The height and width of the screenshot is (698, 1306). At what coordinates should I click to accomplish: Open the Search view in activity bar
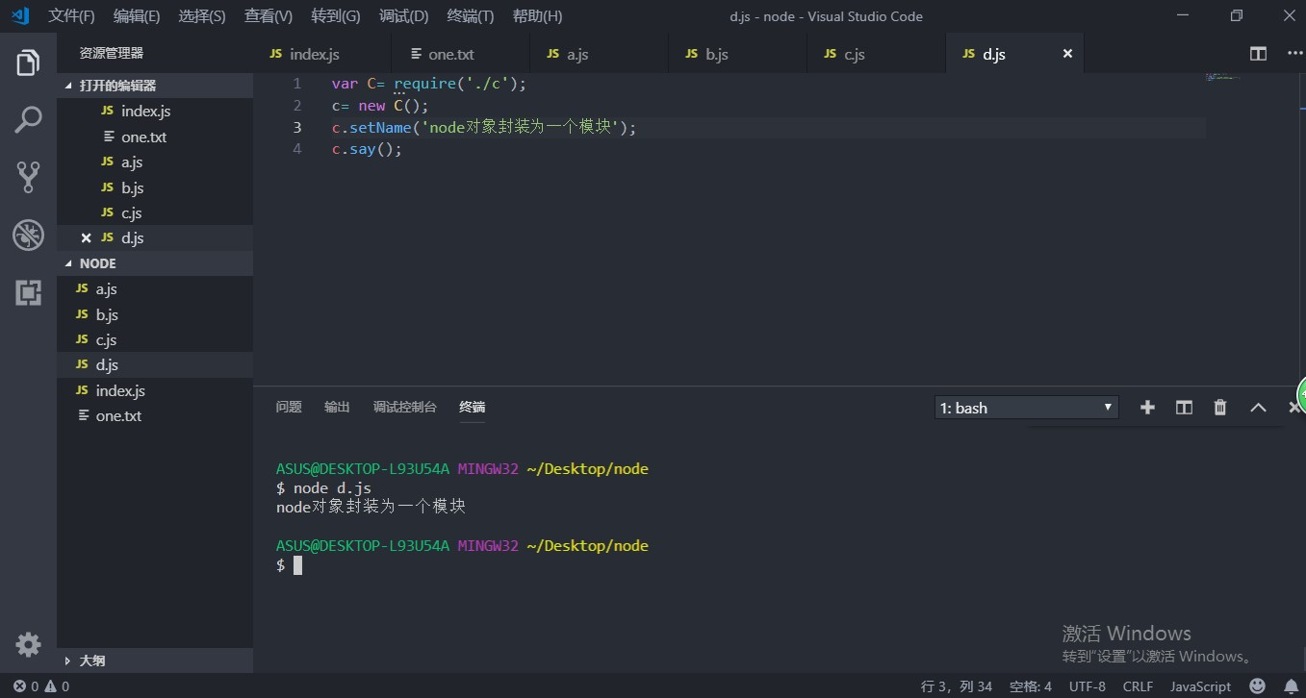coord(28,120)
